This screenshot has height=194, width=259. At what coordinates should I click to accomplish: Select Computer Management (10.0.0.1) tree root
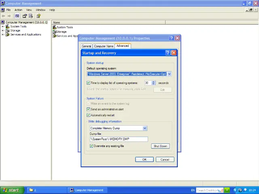pyautogui.click(x=26, y=22)
